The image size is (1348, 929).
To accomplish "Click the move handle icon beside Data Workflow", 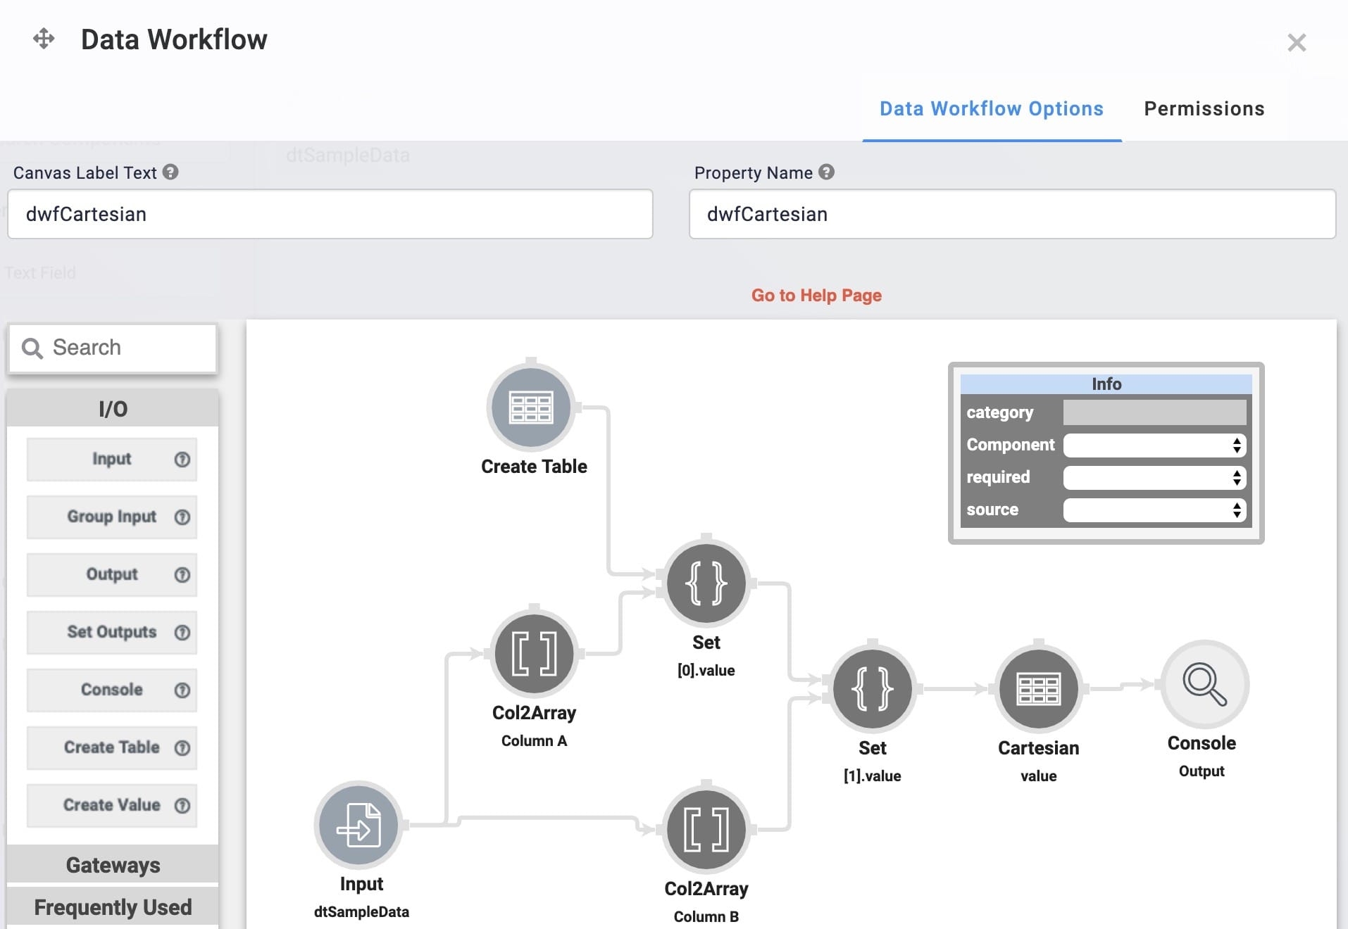I will 44,39.
